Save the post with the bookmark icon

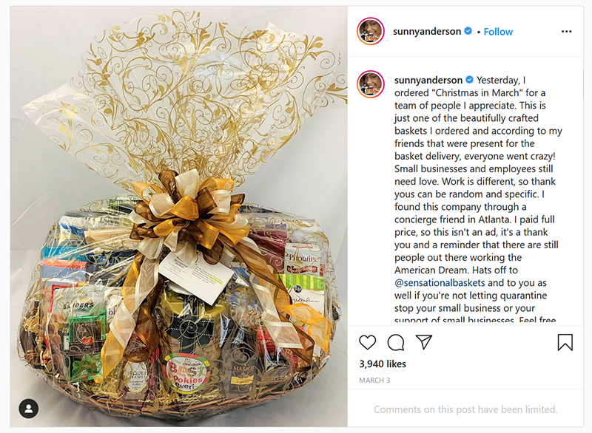(565, 342)
